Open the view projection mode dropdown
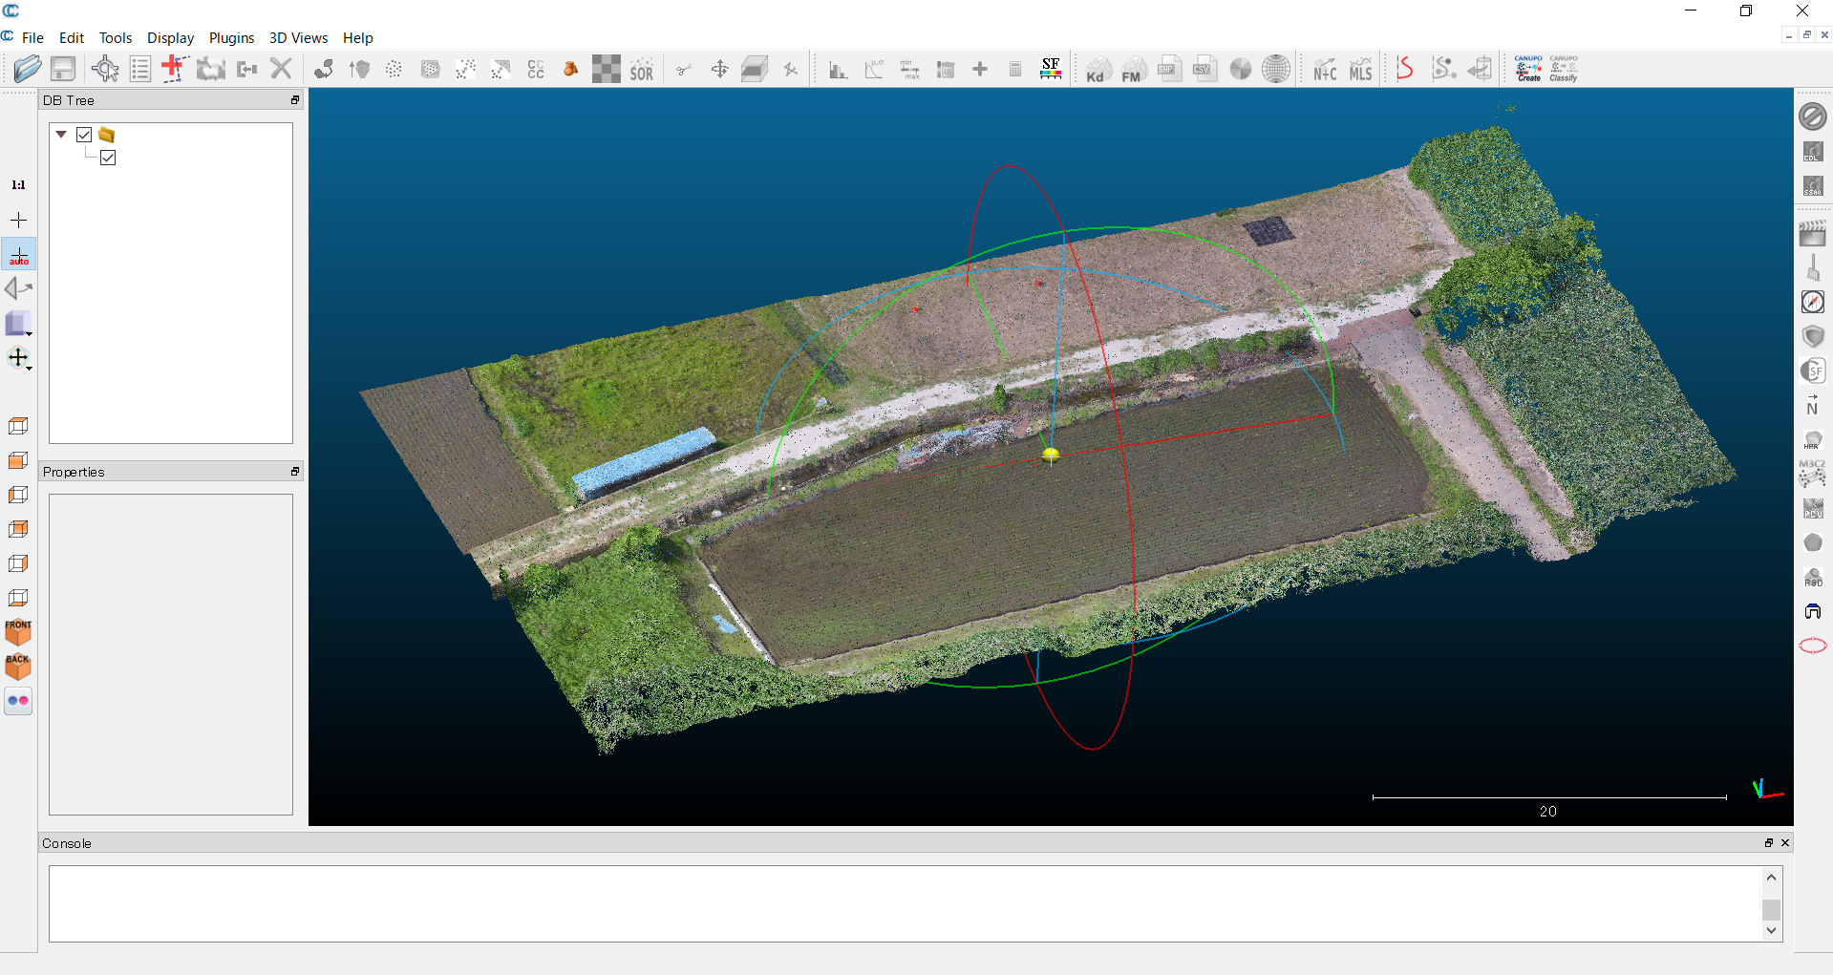The width and height of the screenshot is (1833, 975). pyautogui.click(x=19, y=325)
